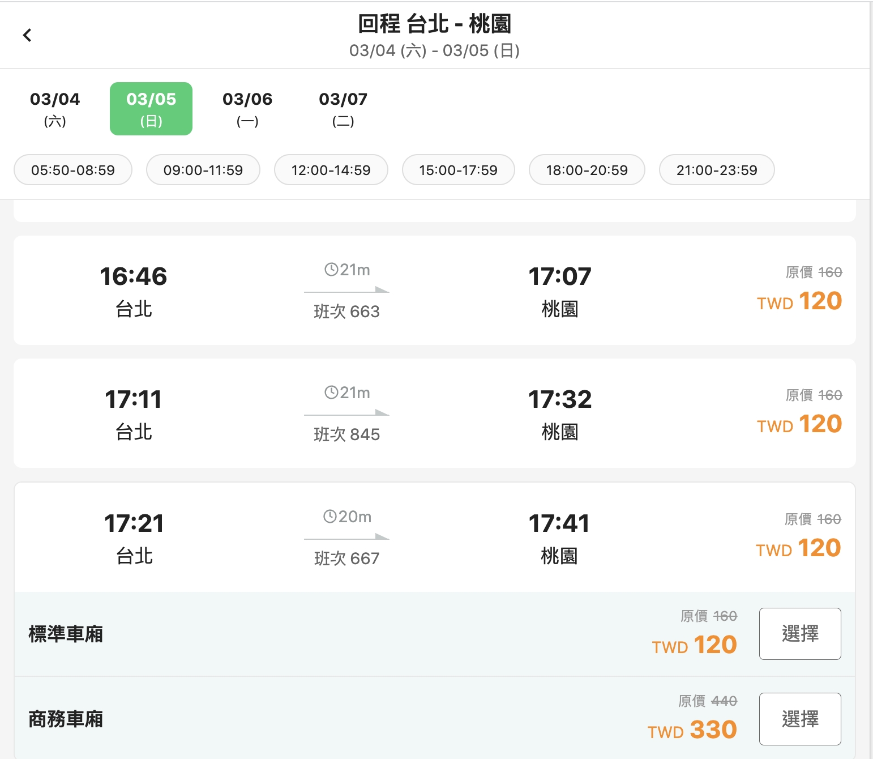Click the struck-through 原價 440 original price

point(708,701)
